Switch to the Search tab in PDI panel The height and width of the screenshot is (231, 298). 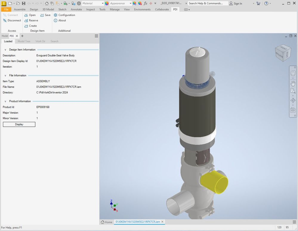[55, 41]
